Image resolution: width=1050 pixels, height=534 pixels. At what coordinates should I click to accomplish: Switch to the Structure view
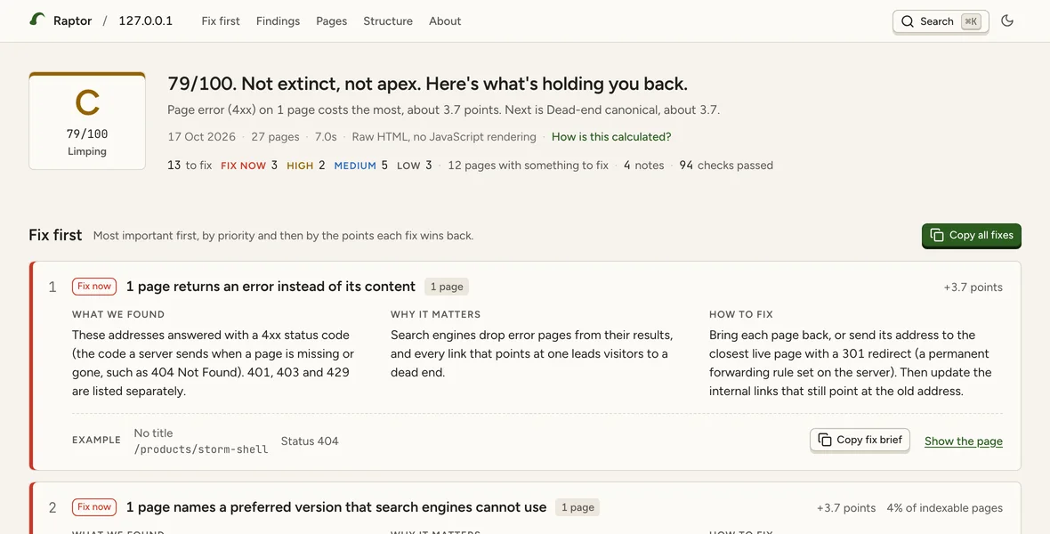pyautogui.click(x=388, y=20)
